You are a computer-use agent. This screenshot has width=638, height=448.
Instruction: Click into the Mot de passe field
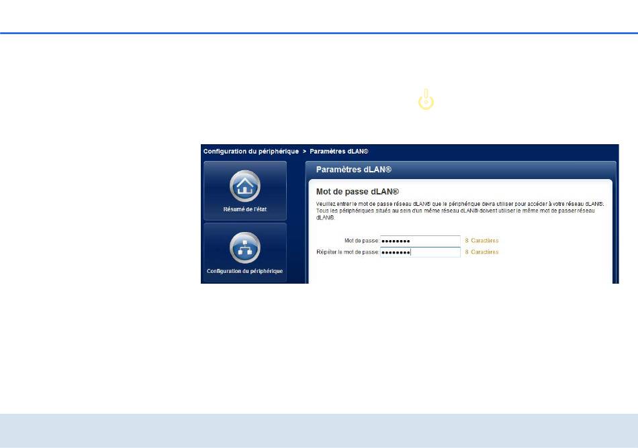(x=420, y=241)
